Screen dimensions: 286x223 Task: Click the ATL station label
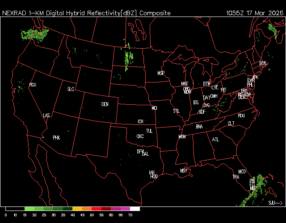click(x=216, y=140)
